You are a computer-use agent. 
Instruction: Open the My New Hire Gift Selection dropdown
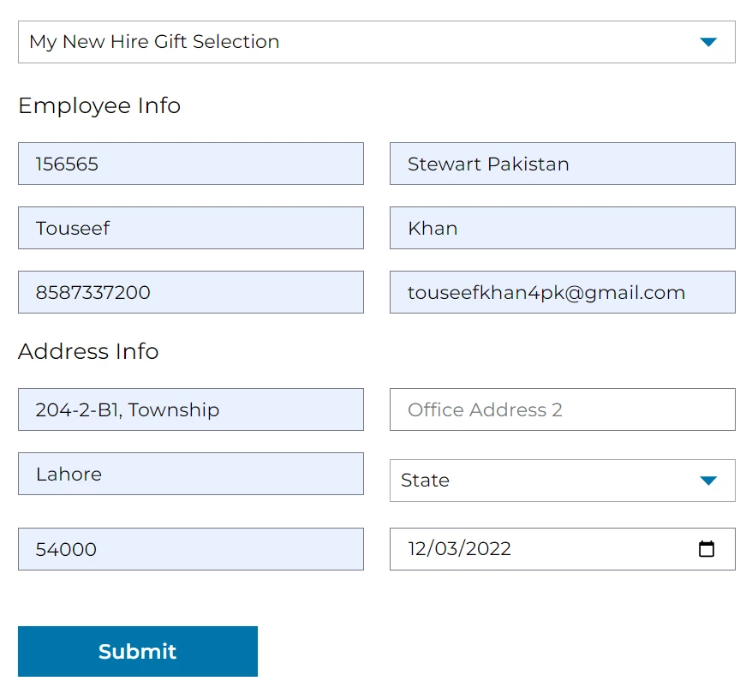(x=376, y=42)
